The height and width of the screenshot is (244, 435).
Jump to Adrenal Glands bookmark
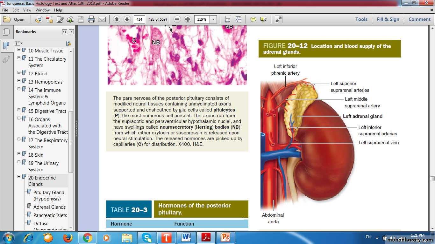pyautogui.click(x=49, y=207)
